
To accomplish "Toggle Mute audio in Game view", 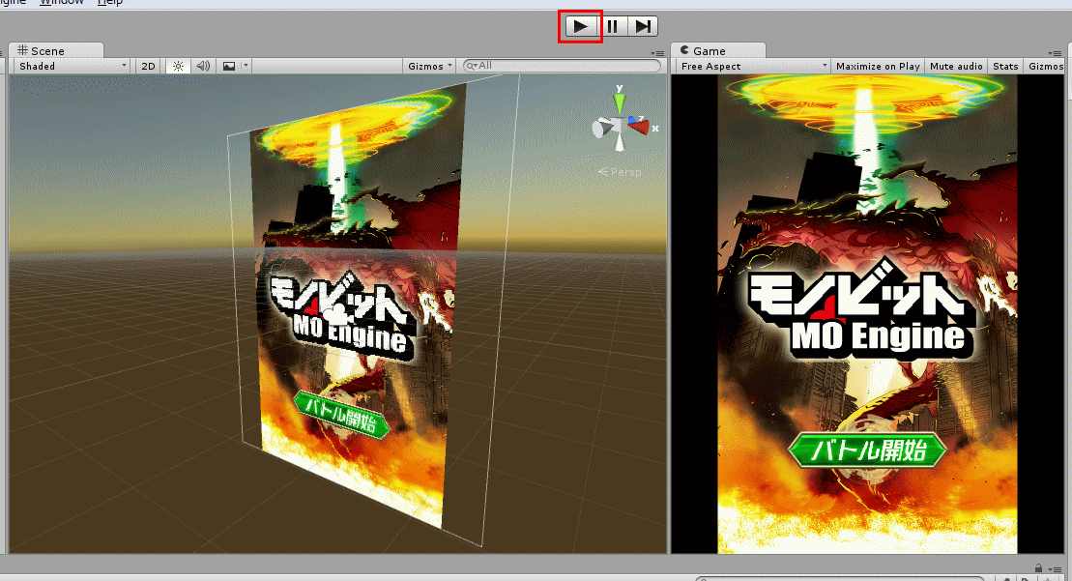I will point(956,67).
